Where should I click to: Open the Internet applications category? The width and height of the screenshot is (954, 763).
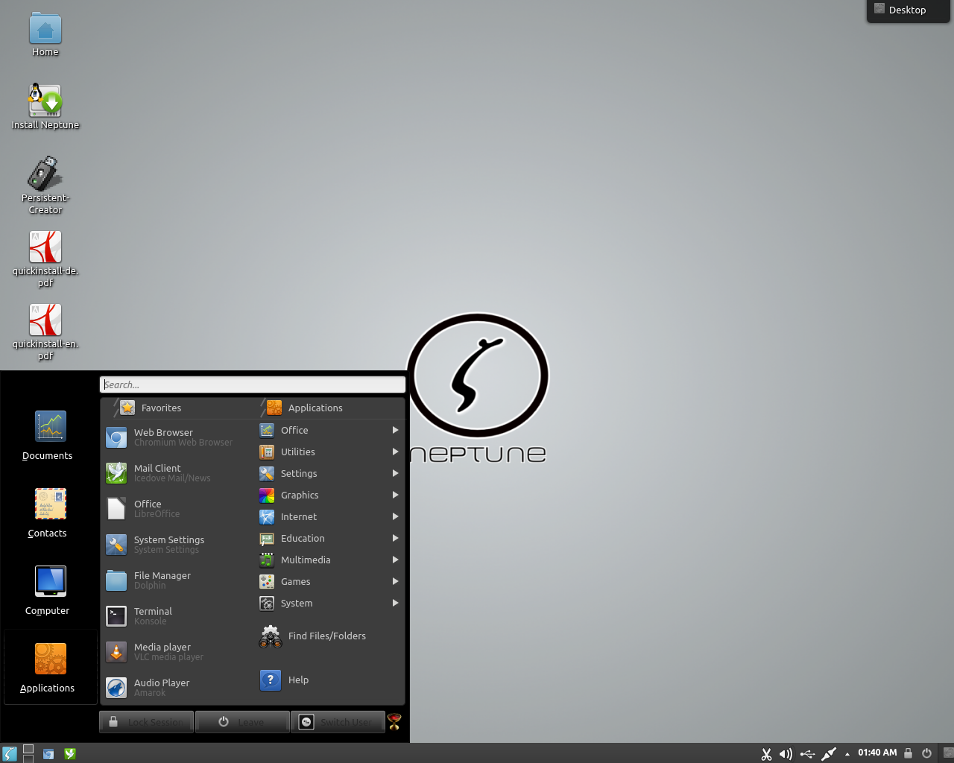pos(329,516)
